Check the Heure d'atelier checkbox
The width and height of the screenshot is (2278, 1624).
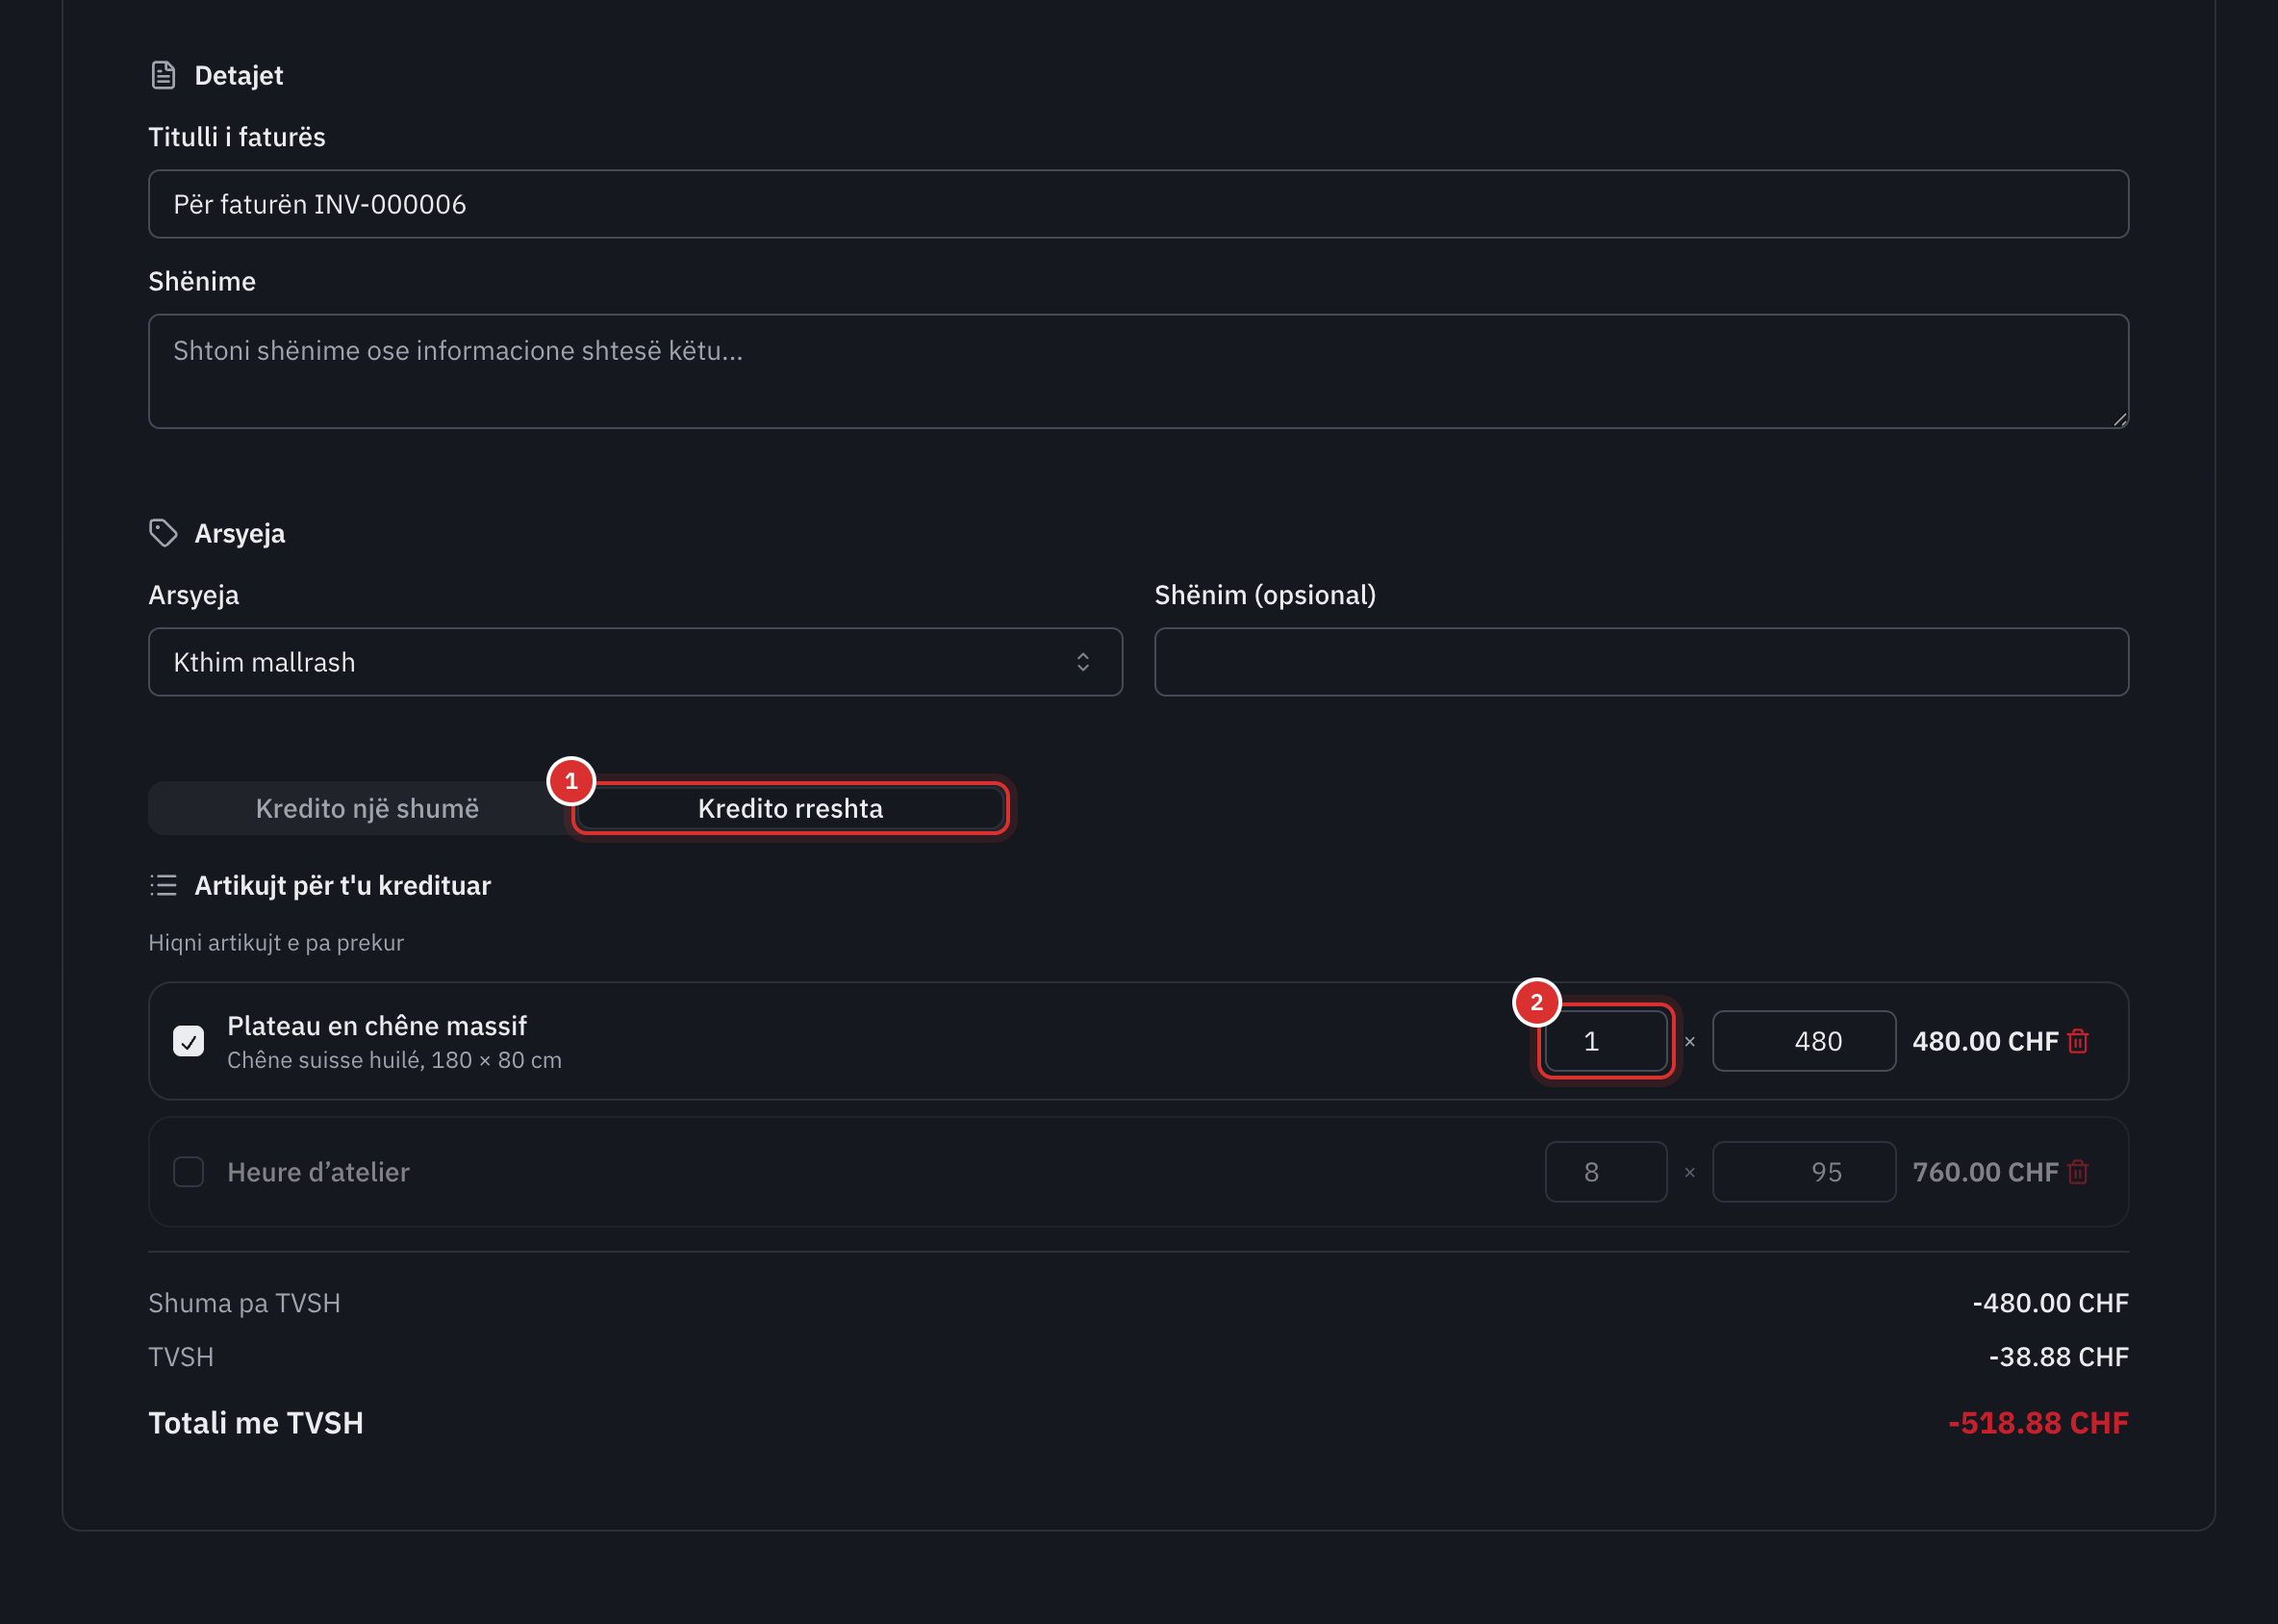(188, 1172)
